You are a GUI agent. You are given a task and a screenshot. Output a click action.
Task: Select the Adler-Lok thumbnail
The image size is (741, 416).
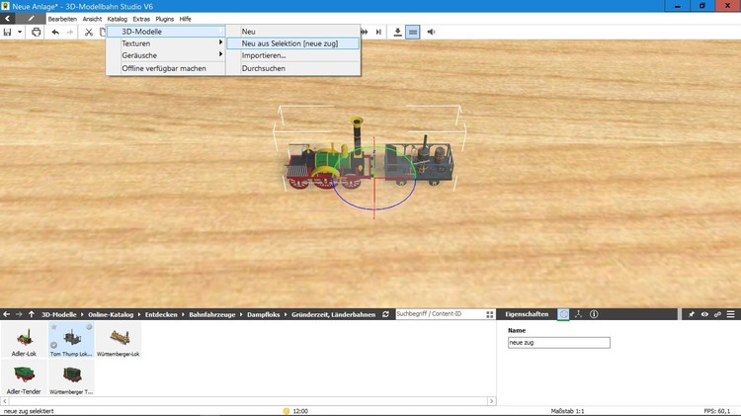[x=24, y=340]
